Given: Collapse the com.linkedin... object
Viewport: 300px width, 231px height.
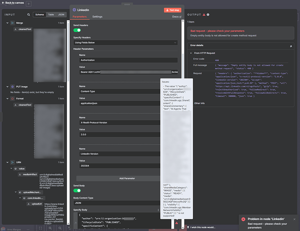Looking at the screenshot, I should pyautogui.click(x=20, y=198).
